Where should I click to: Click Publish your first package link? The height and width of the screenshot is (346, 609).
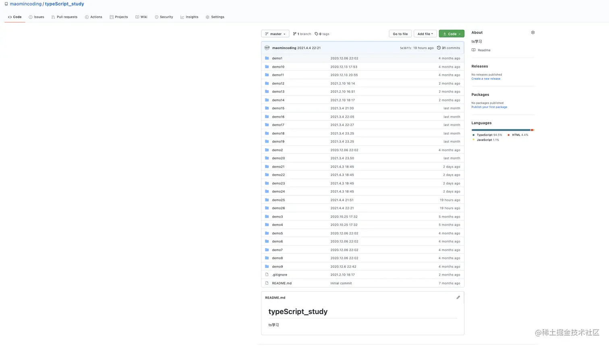pyautogui.click(x=489, y=107)
